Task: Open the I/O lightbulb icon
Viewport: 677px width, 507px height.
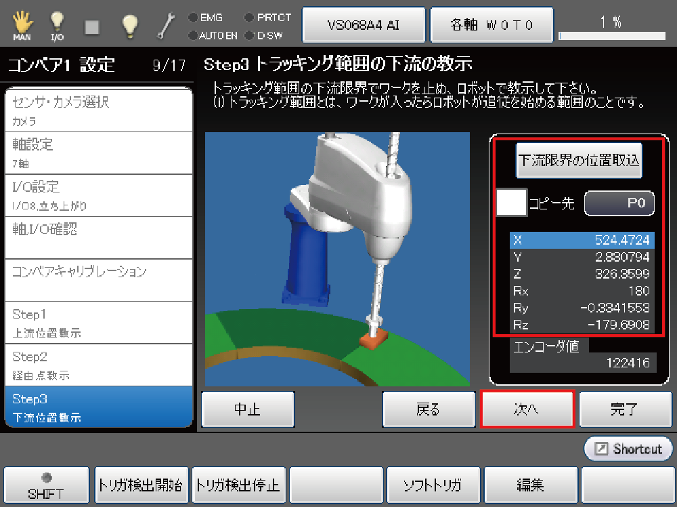Action: pos(58,25)
